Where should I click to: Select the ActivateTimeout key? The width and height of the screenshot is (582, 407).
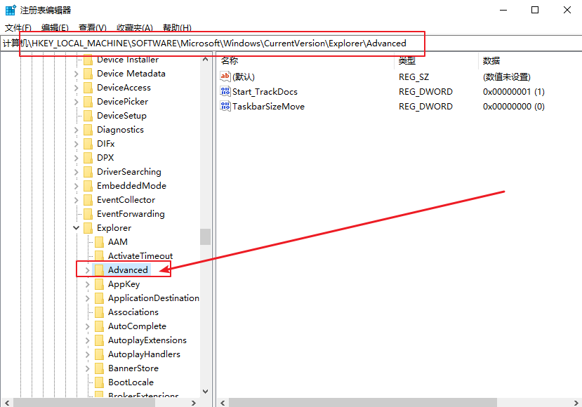(x=140, y=256)
